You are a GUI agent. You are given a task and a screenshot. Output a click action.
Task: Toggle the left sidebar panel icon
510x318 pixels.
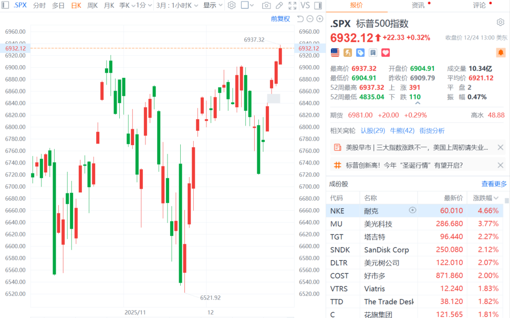pyautogui.click(x=5, y=5)
